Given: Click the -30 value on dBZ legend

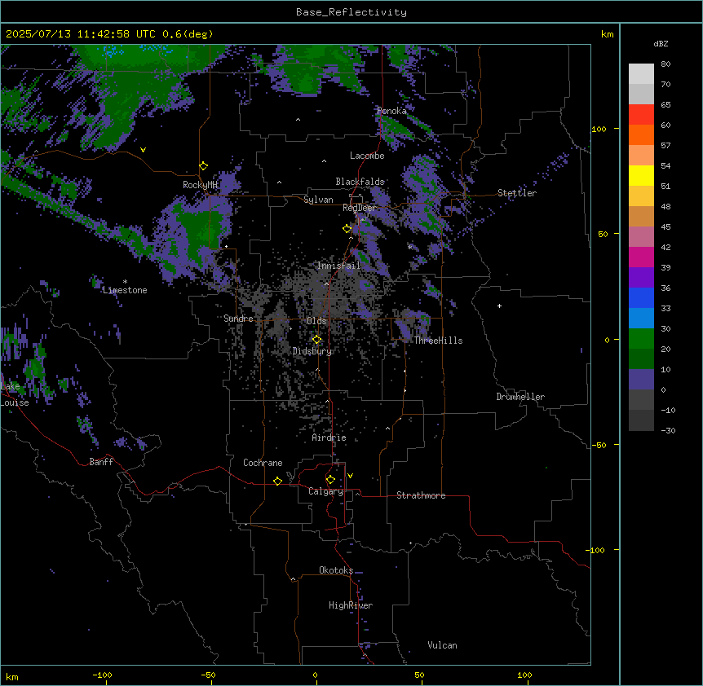Looking at the screenshot, I should (x=668, y=431).
